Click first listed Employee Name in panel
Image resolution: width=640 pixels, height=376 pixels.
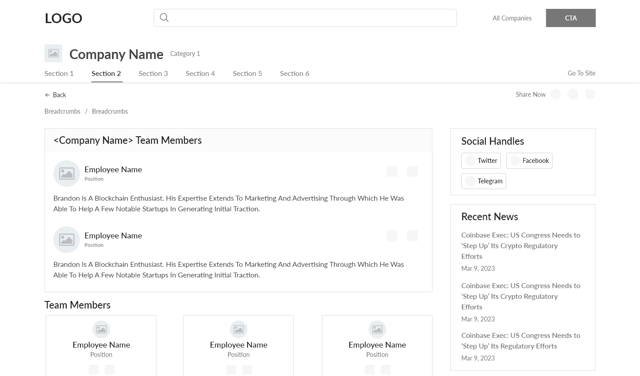[x=113, y=170]
